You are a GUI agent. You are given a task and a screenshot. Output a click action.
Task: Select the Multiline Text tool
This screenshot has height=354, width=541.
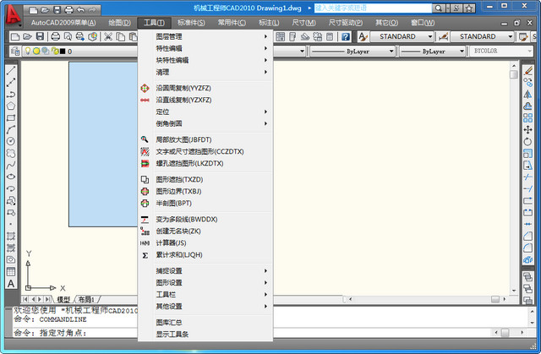[11, 283]
